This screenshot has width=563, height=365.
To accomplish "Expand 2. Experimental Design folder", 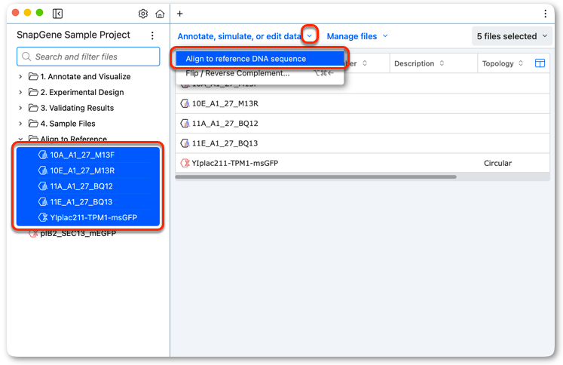I will [x=20, y=92].
